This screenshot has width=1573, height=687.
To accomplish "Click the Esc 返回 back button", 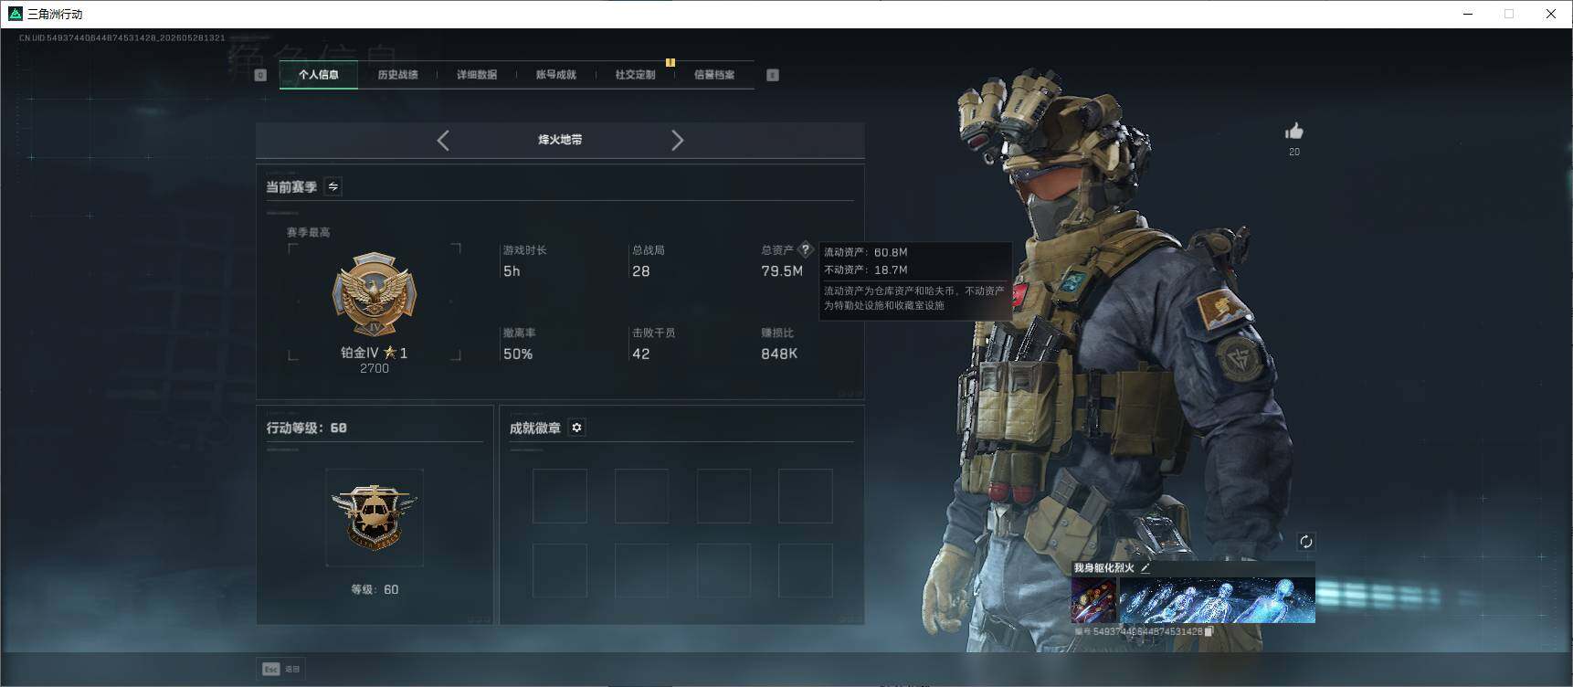I will (281, 669).
